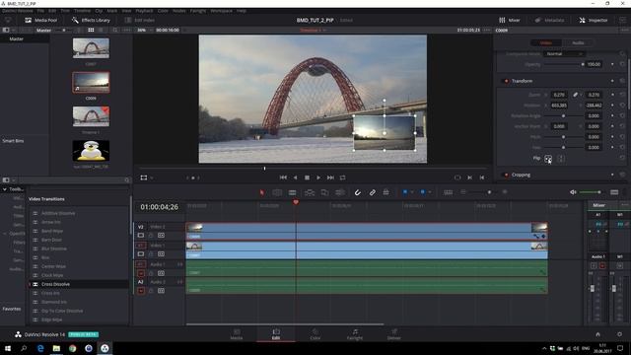
Task: Open the flag color dropdown arrow
Action: coord(412,192)
